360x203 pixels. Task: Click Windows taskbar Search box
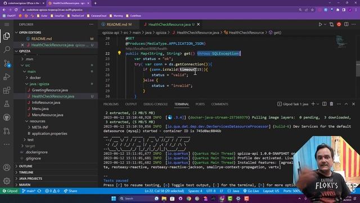[138, 198]
